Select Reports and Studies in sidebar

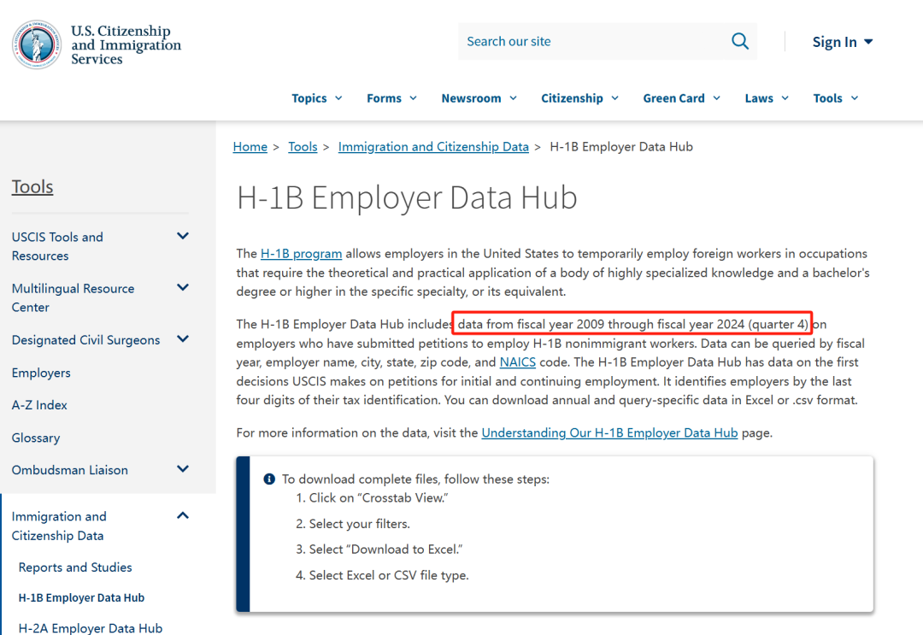coord(75,567)
